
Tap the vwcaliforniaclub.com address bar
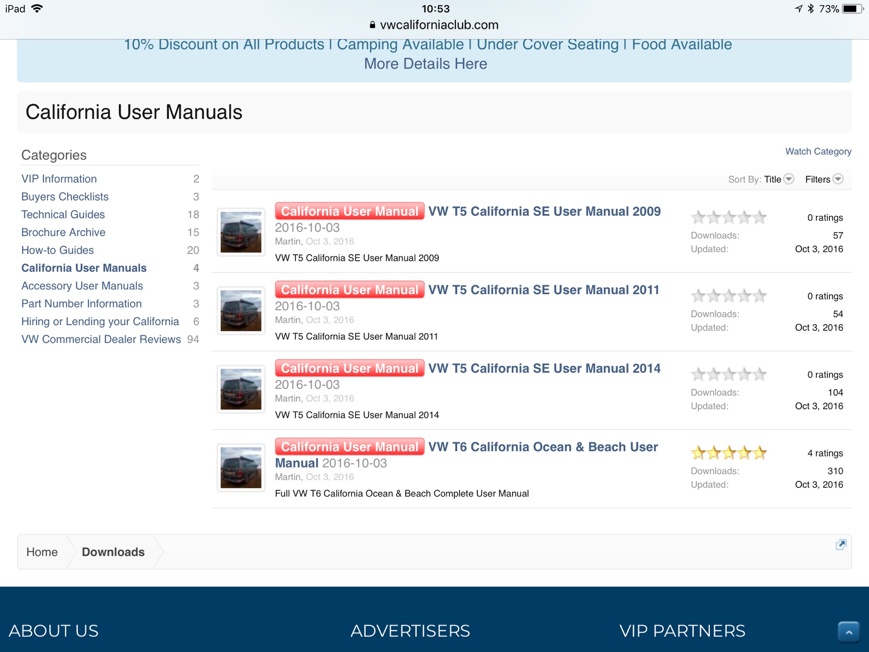coord(439,25)
